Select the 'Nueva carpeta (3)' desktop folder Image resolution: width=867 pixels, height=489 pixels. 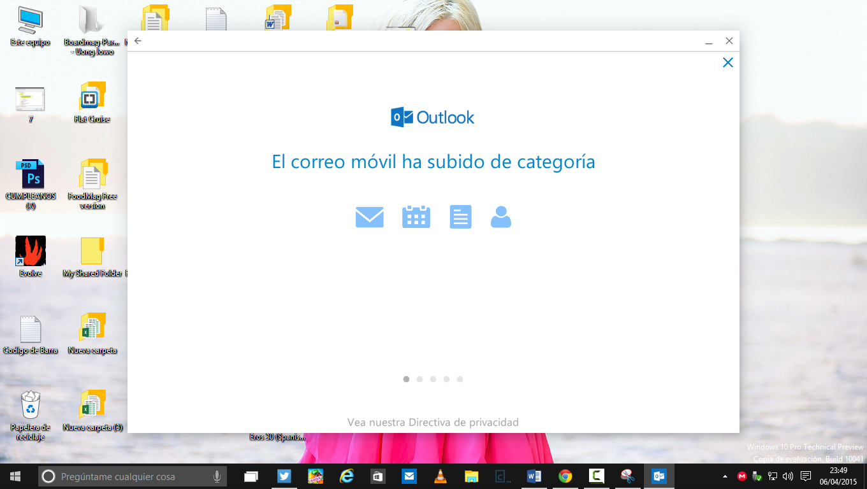coord(92,411)
